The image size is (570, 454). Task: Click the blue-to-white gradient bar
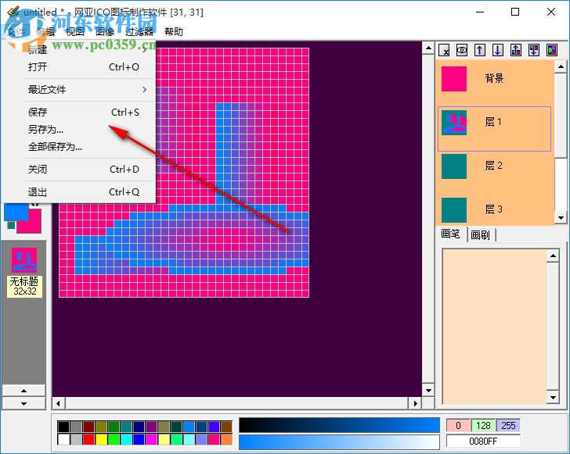click(339, 441)
